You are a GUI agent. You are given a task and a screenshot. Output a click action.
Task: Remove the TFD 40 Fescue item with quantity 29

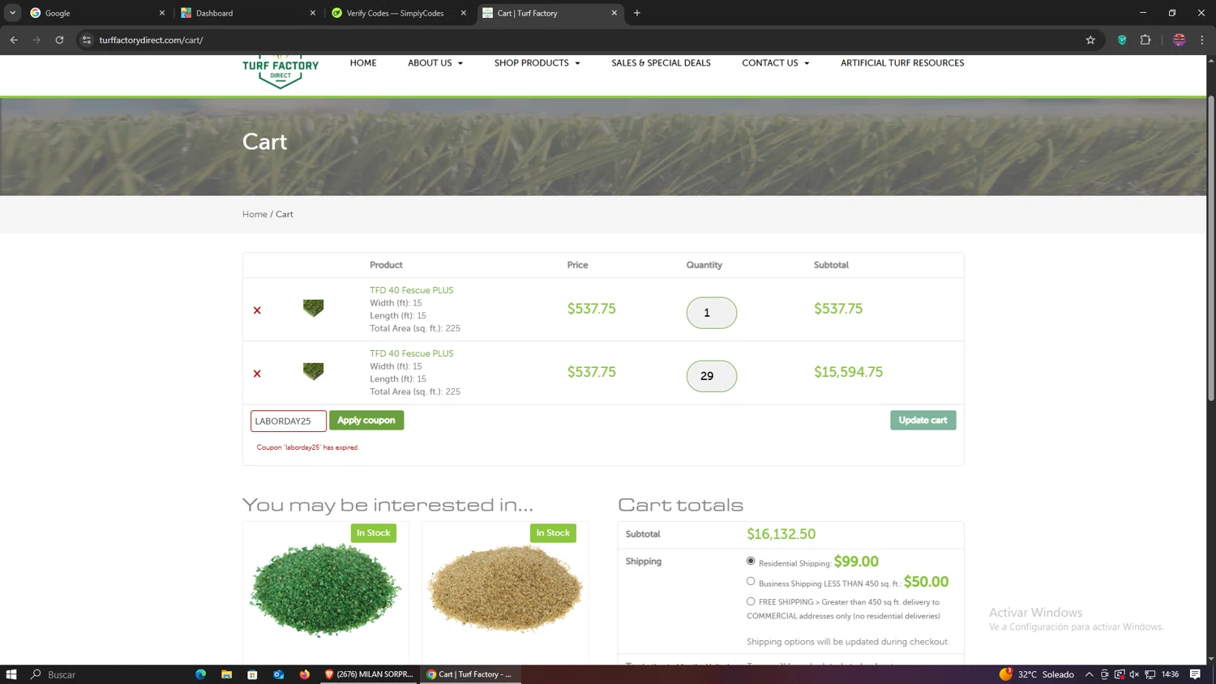[257, 374]
